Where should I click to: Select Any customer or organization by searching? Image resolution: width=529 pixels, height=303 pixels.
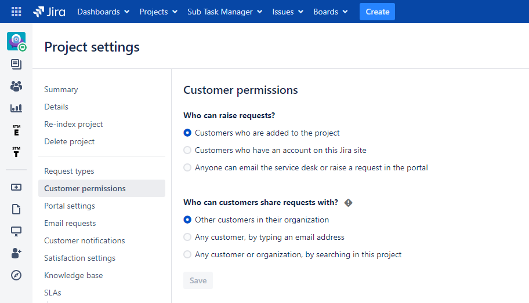click(187, 254)
